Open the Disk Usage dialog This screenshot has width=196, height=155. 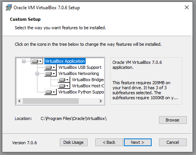click(74, 142)
